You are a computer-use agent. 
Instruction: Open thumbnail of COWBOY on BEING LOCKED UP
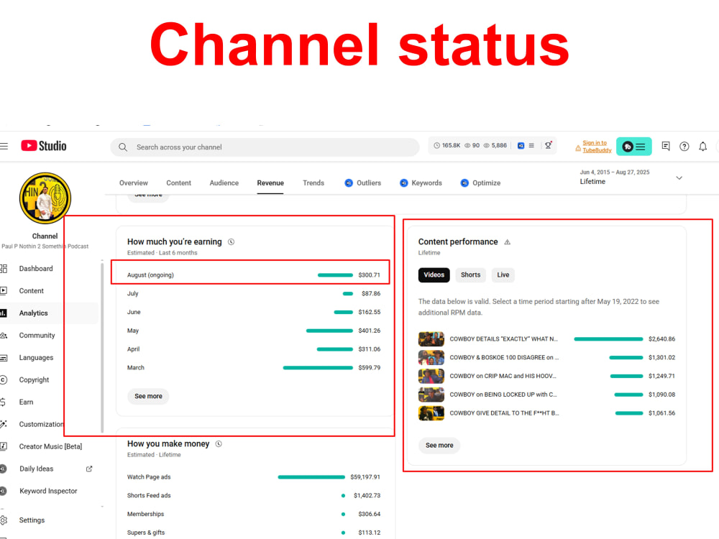[x=431, y=395]
